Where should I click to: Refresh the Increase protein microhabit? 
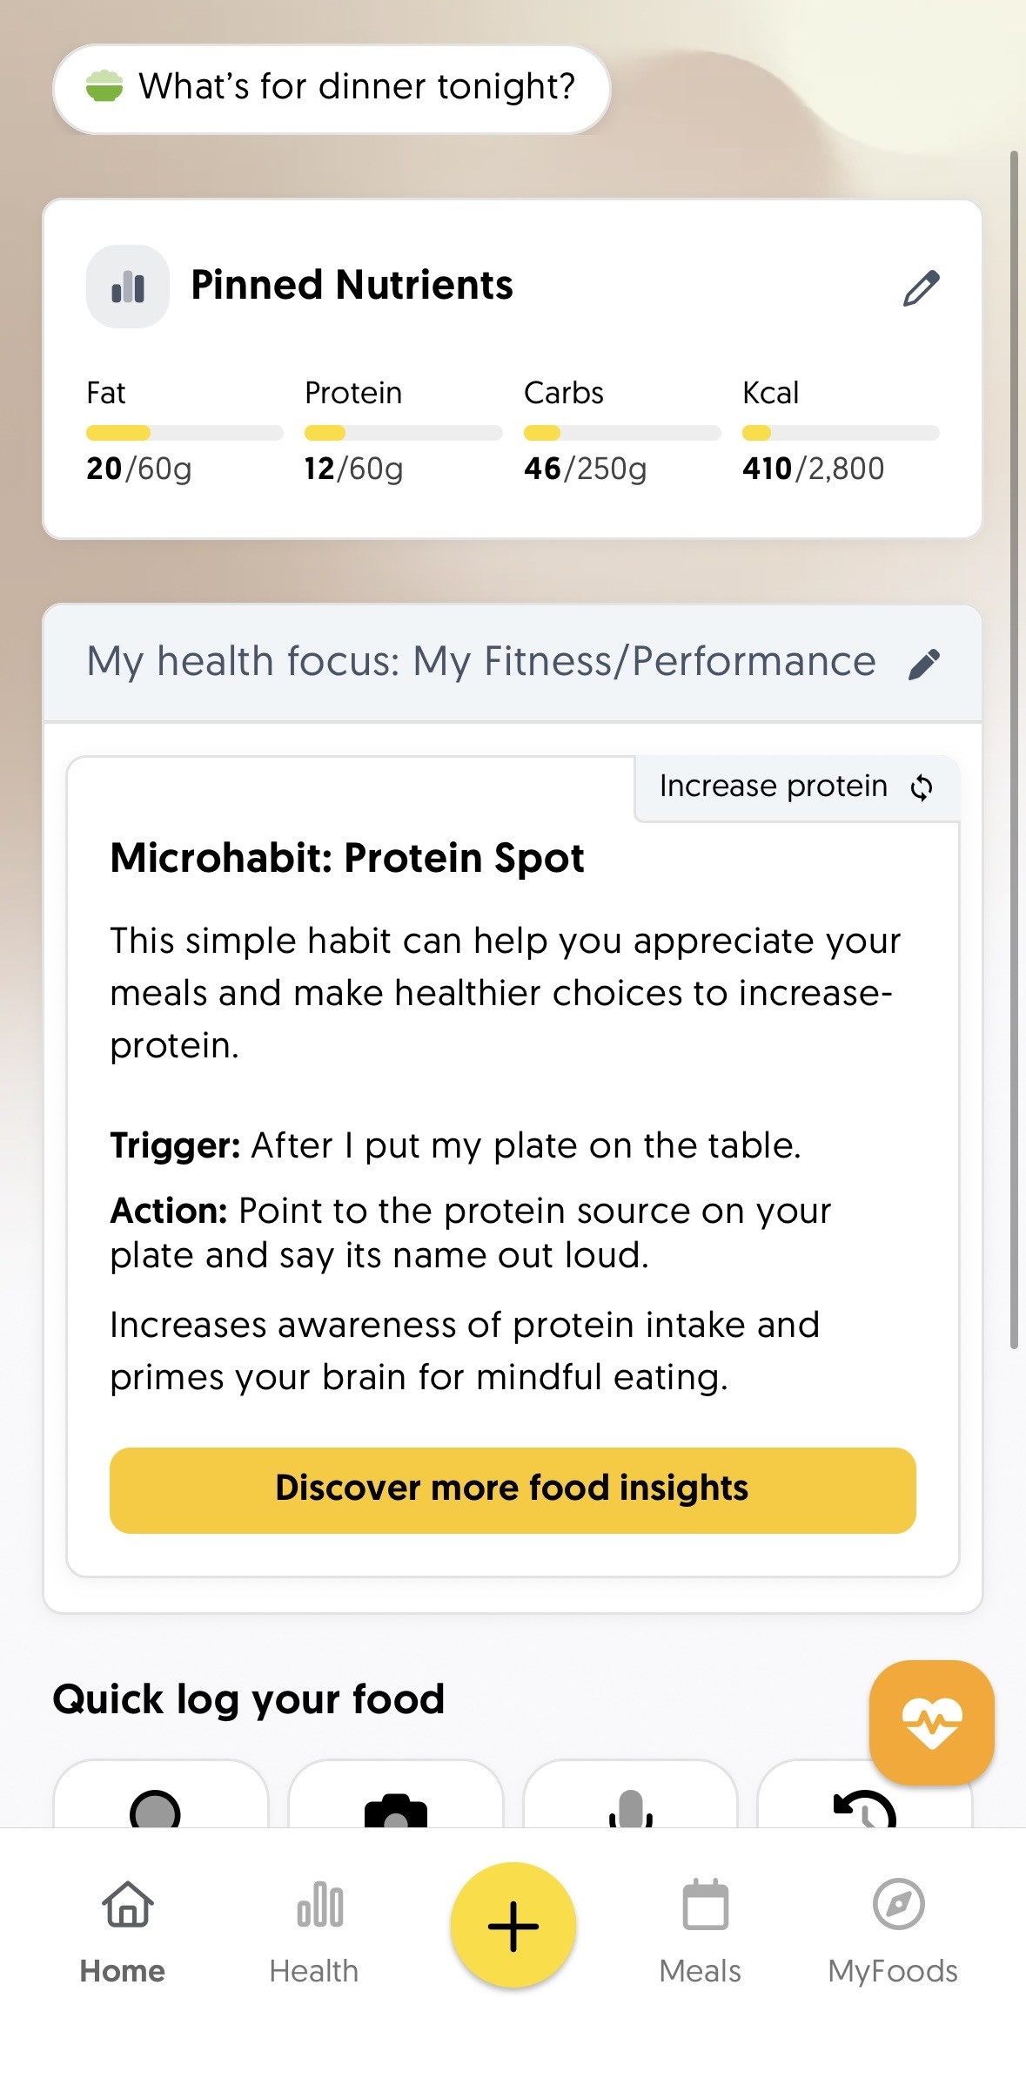pyautogui.click(x=922, y=787)
